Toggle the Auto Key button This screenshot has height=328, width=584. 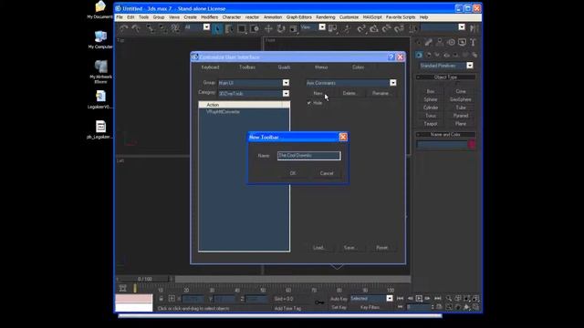coord(339,299)
